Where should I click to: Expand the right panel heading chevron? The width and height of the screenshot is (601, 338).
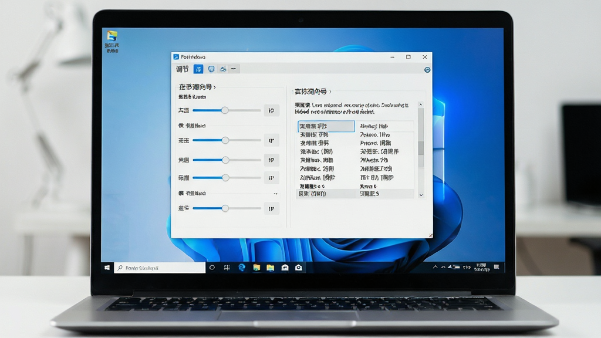[x=330, y=92]
